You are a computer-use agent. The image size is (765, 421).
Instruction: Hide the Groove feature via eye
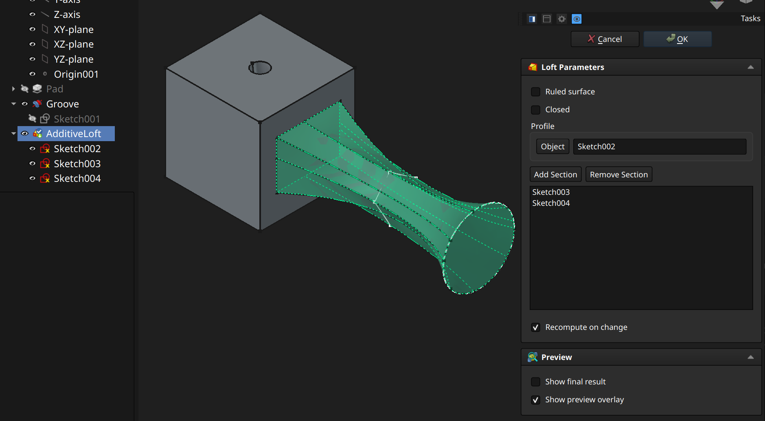[25, 104]
